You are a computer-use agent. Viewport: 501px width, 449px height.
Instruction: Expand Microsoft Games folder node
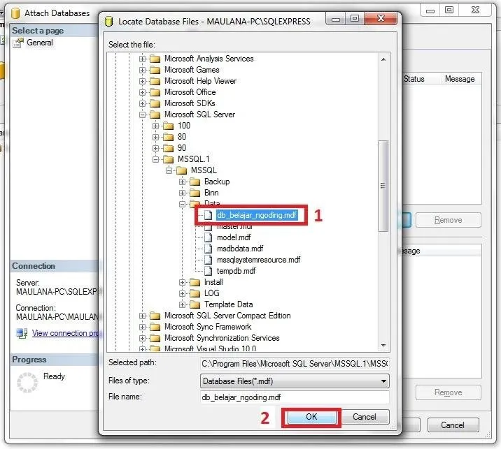143,70
